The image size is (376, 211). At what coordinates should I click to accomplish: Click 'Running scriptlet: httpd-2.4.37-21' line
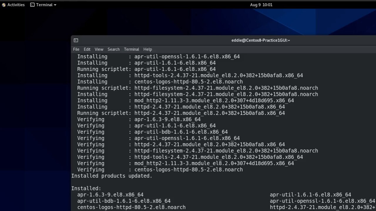click(181, 113)
